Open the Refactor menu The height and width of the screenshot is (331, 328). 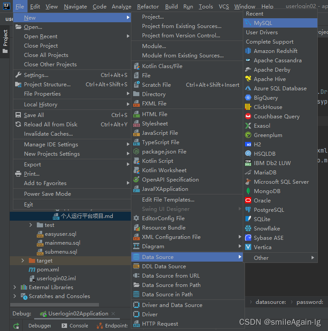pyautogui.click(x=148, y=7)
